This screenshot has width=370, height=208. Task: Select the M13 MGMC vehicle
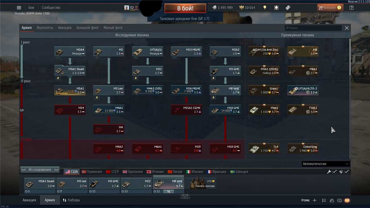click(186, 51)
